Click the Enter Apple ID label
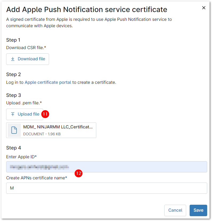212x221 pixels. tap(21, 157)
